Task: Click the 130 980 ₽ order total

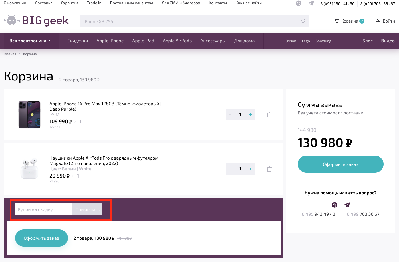Action: tap(325, 143)
